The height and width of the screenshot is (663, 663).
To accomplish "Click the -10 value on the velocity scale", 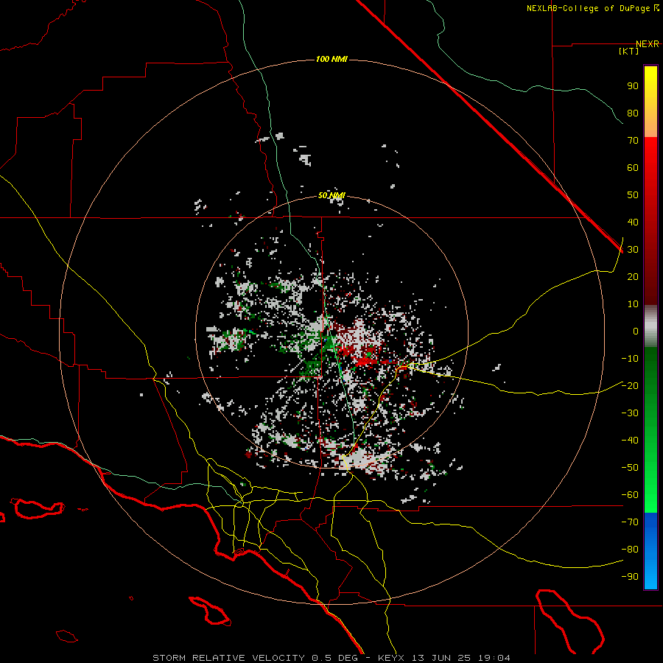I will coord(630,359).
